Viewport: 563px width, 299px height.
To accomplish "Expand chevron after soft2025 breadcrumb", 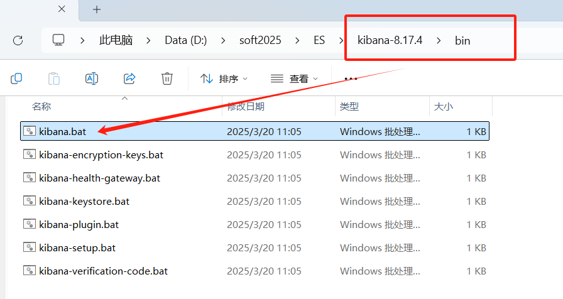I will click(297, 41).
